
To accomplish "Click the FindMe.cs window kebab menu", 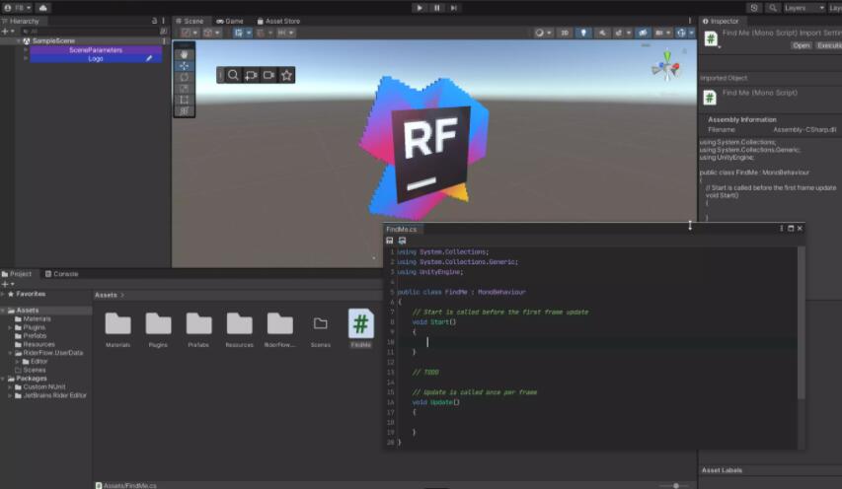I will 782,229.
